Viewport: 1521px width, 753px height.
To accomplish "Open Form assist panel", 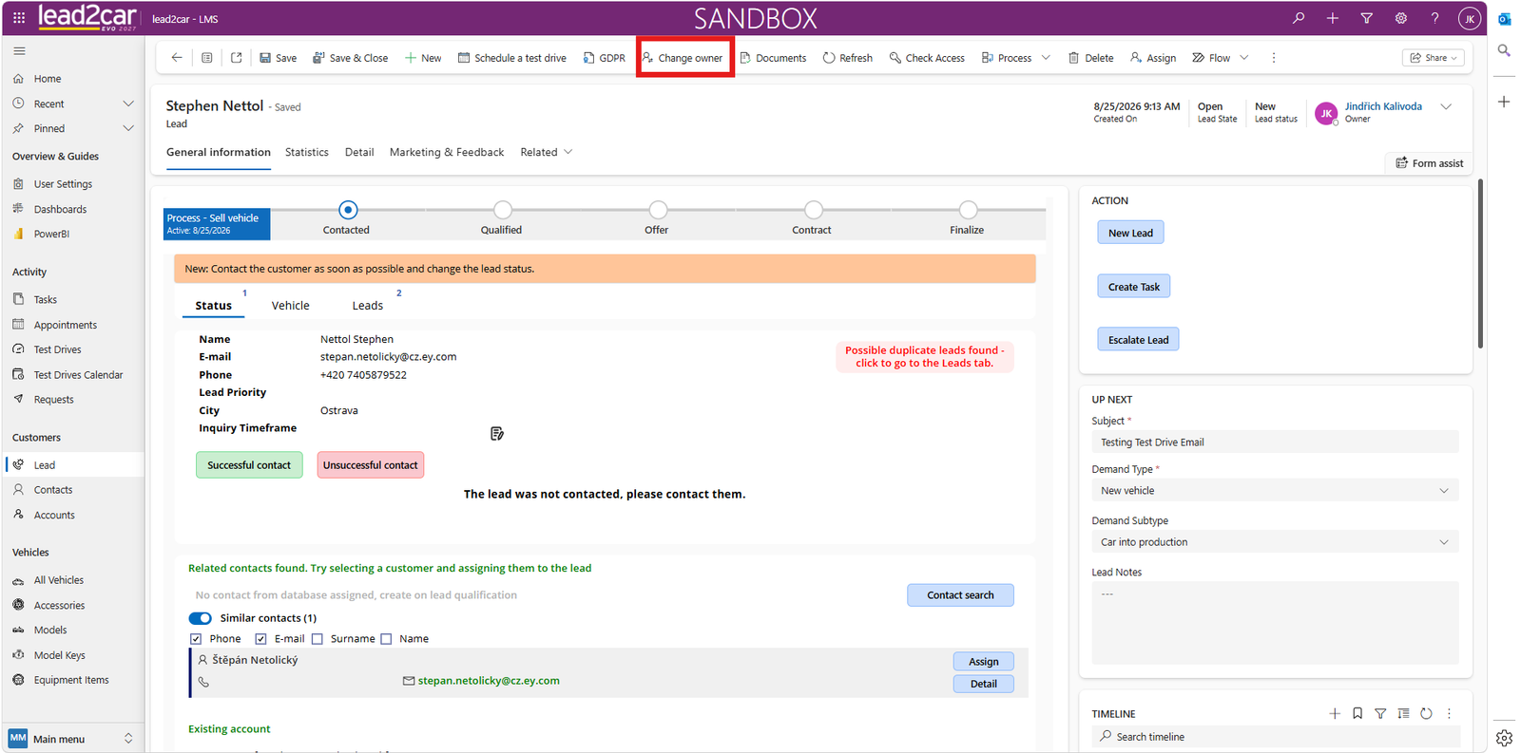I will pyautogui.click(x=1429, y=163).
